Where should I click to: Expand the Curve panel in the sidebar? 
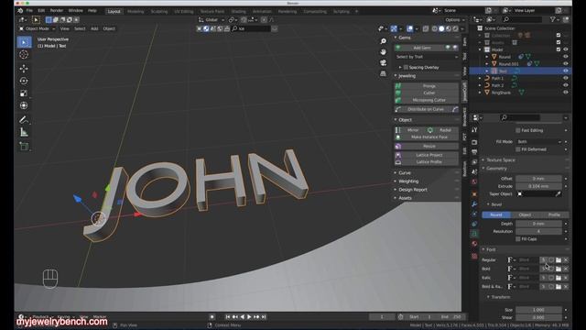405,173
